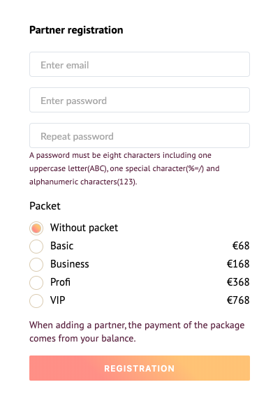Click the Partner registration heading

[76, 30]
